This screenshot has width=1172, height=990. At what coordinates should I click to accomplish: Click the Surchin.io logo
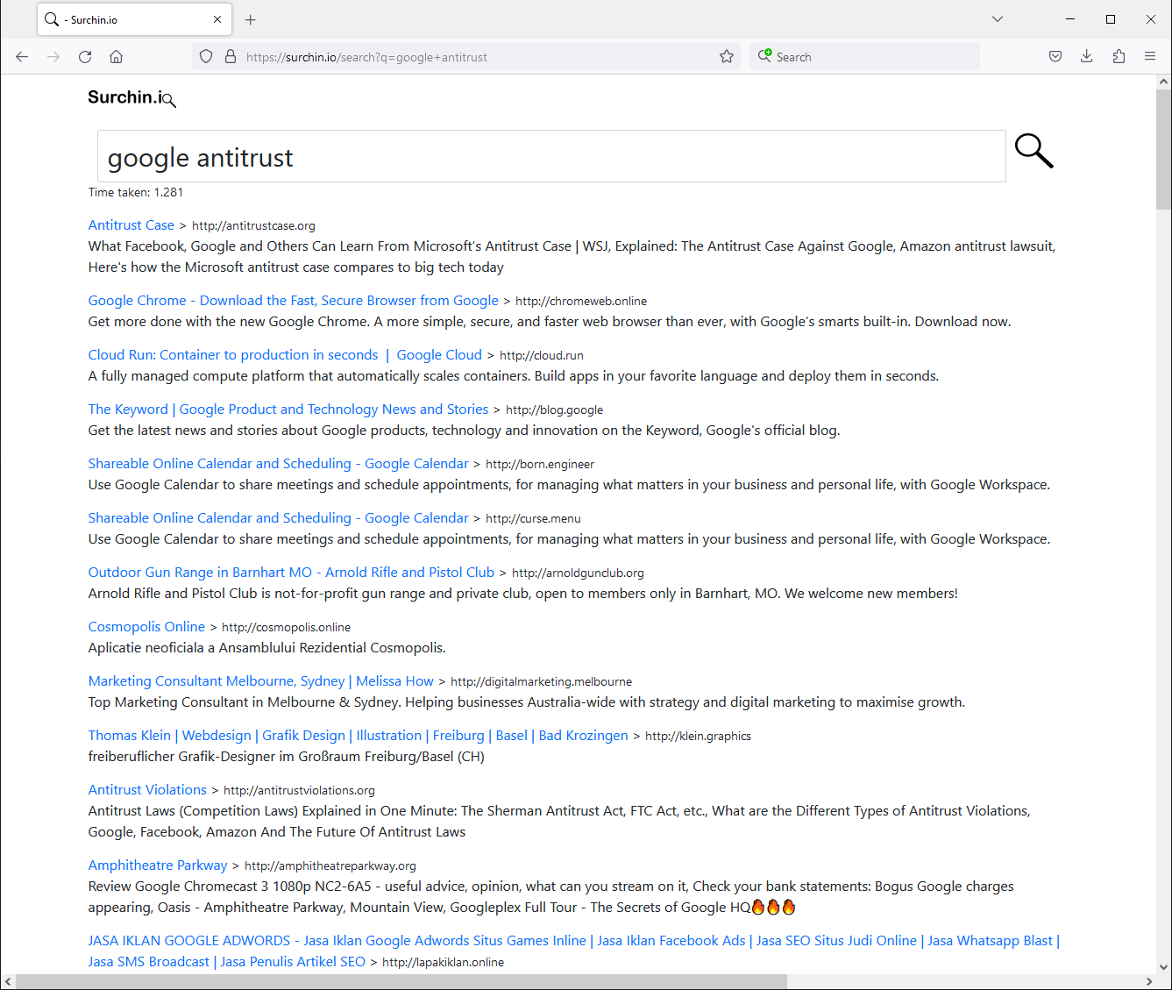131,97
